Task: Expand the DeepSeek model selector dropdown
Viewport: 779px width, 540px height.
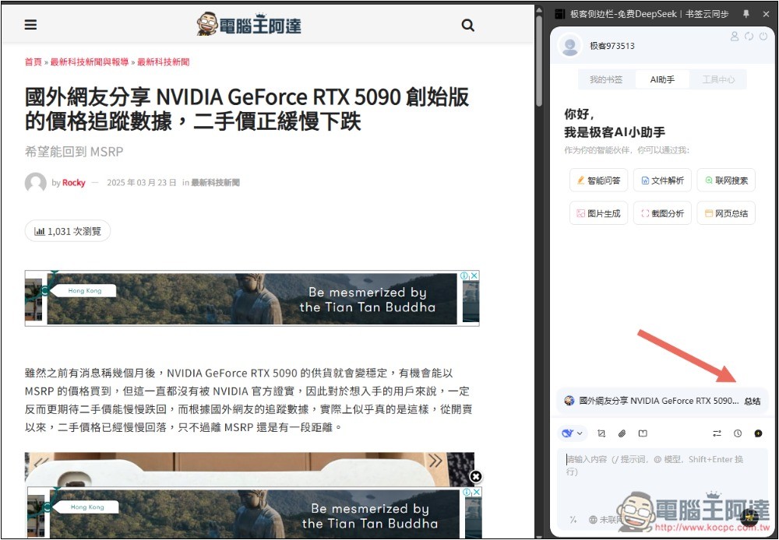Action: [x=573, y=433]
